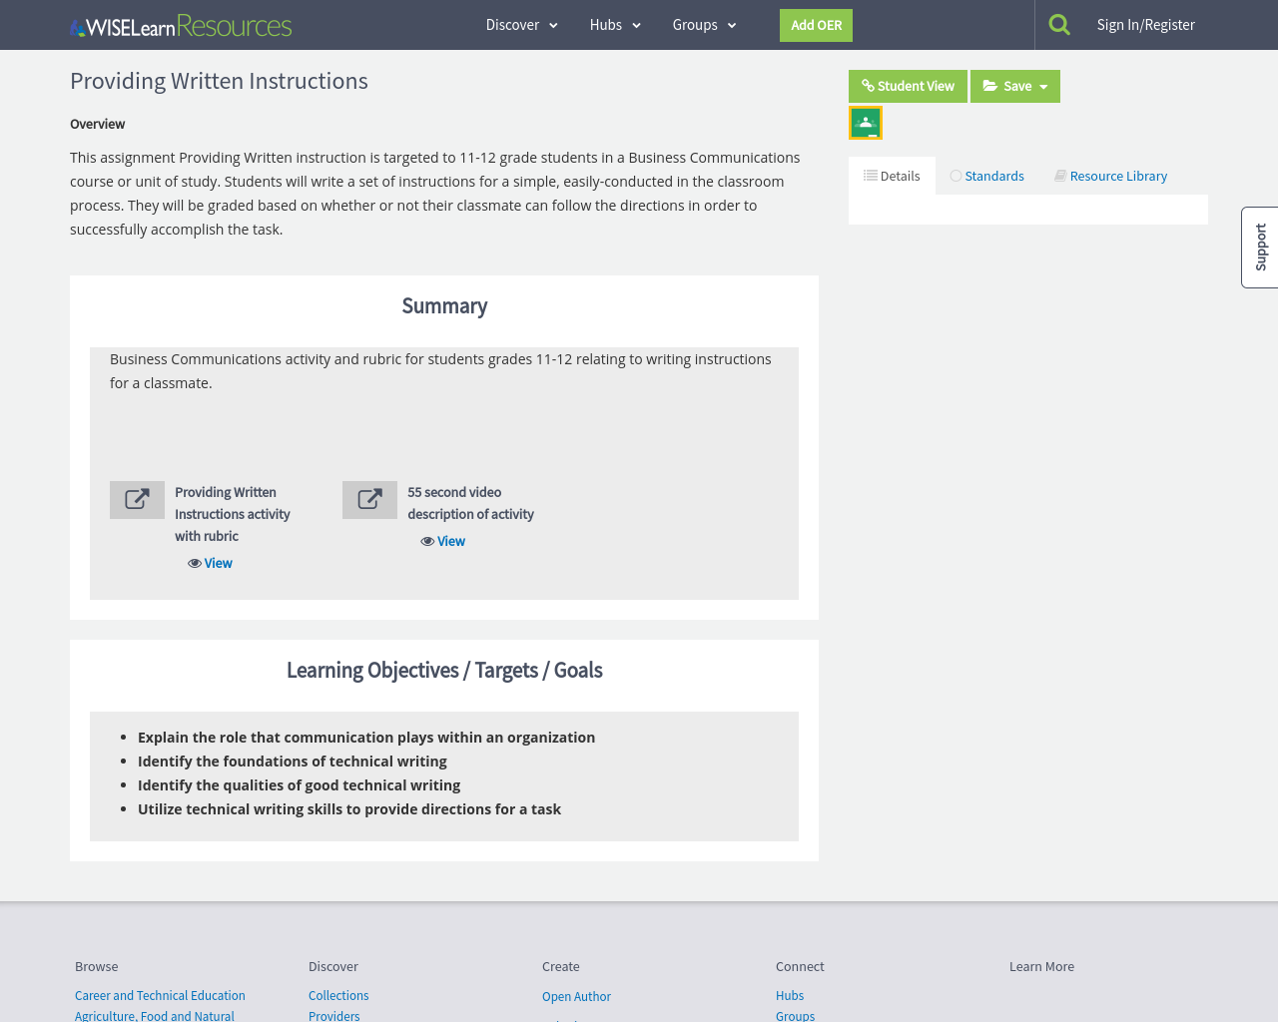Click the Add OER button
Screen dimensions: 1278x1022
(x=816, y=25)
